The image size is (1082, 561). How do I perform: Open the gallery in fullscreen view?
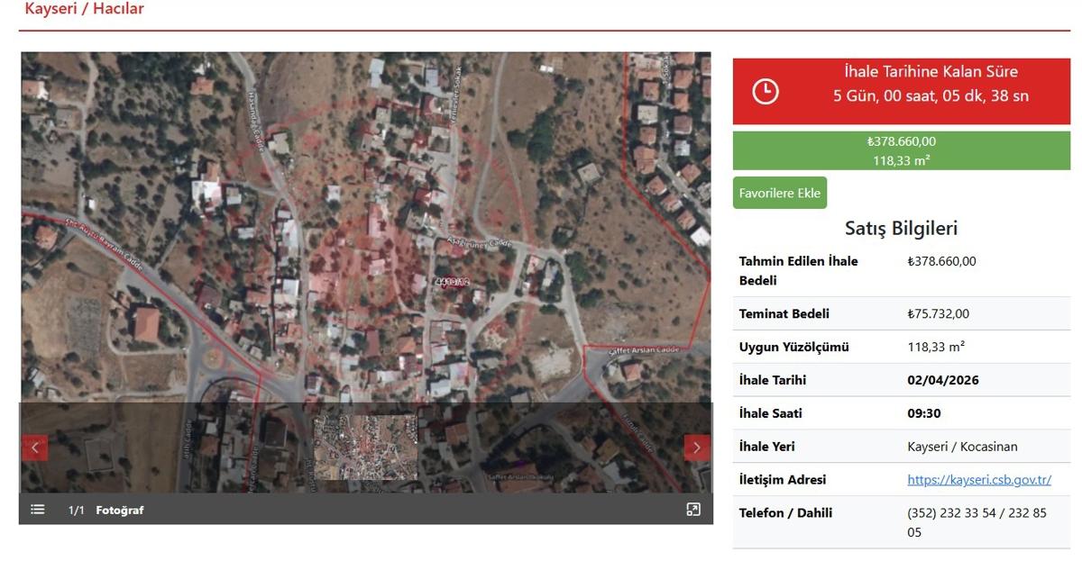click(692, 510)
